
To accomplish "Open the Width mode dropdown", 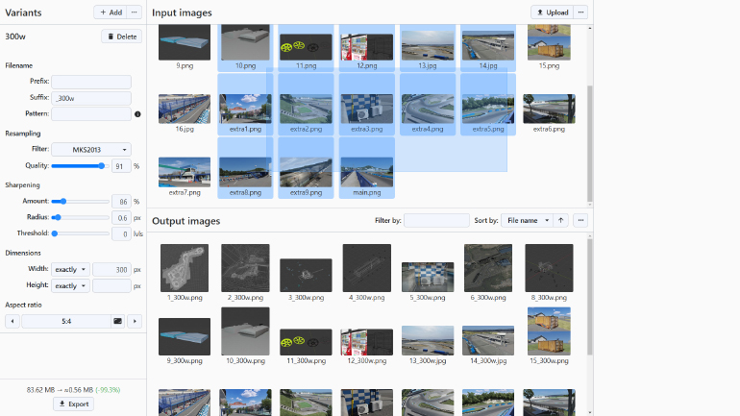I will (x=70, y=269).
